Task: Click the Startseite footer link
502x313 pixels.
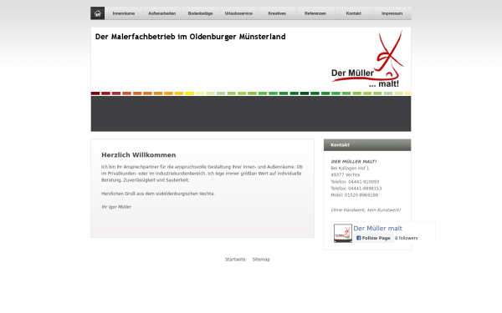Action: (235, 260)
